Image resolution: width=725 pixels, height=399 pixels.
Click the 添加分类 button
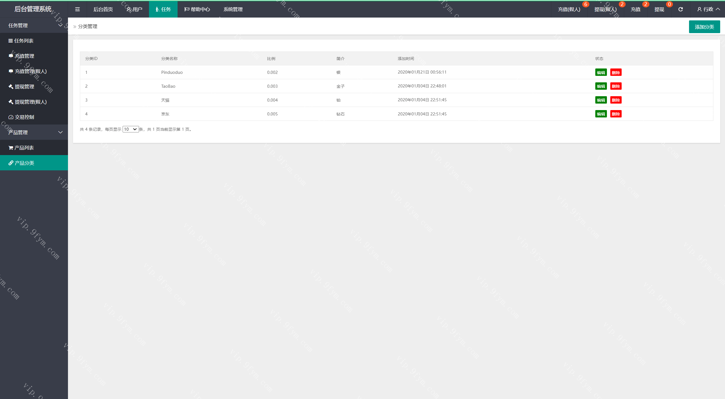(704, 27)
